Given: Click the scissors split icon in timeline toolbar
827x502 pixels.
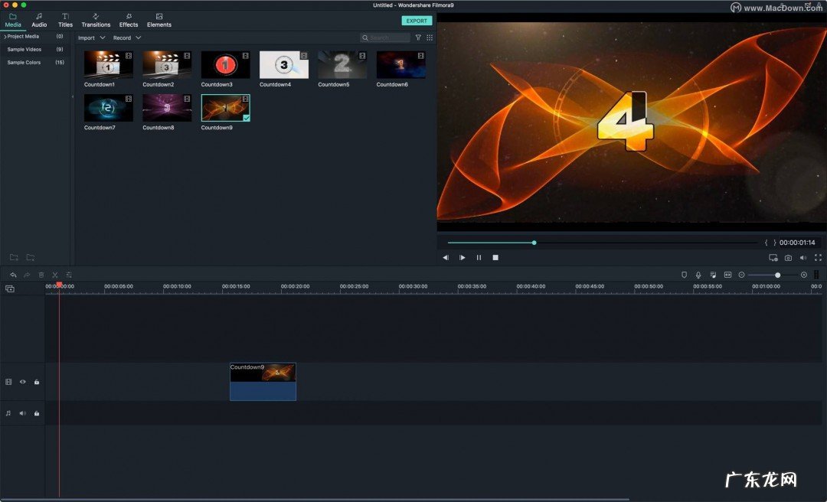Looking at the screenshot, I should tap(55, 275).
